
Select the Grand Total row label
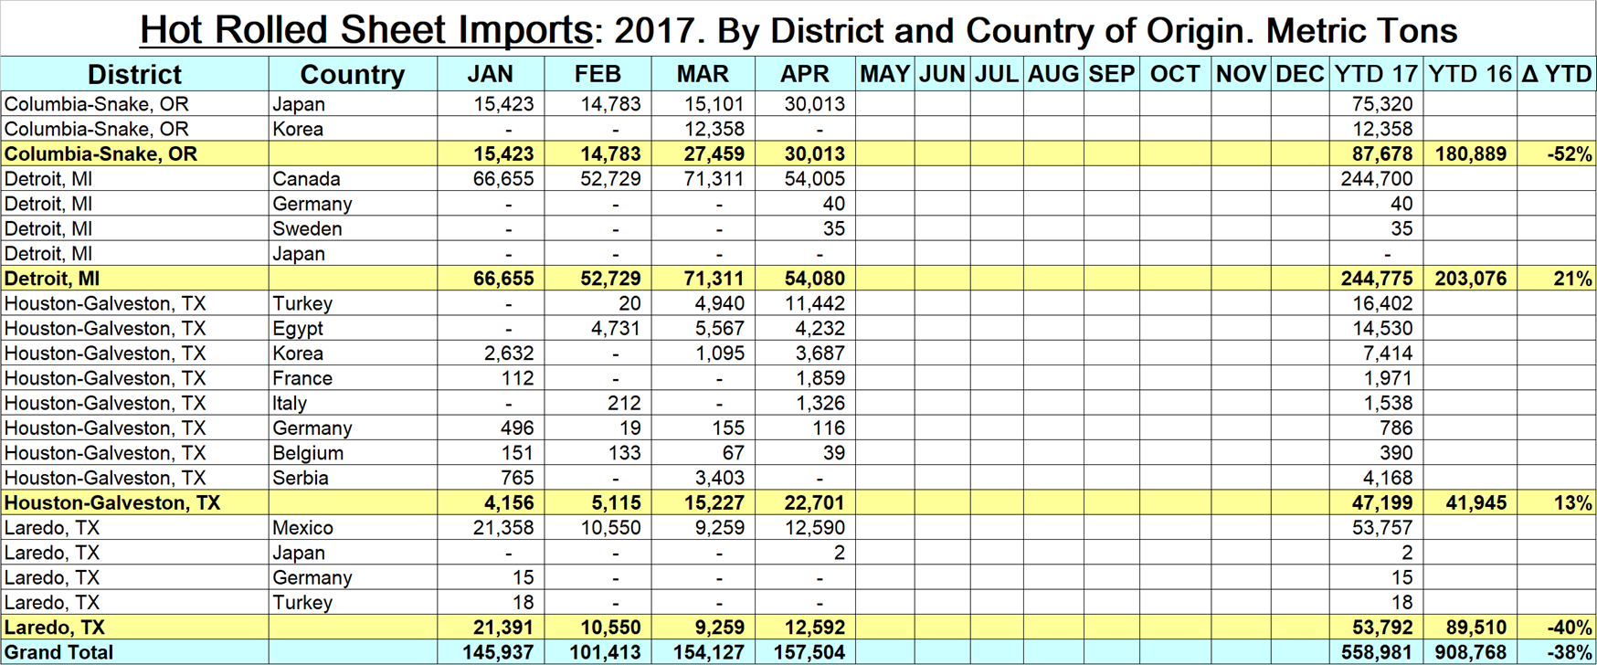tap(59, 652)
